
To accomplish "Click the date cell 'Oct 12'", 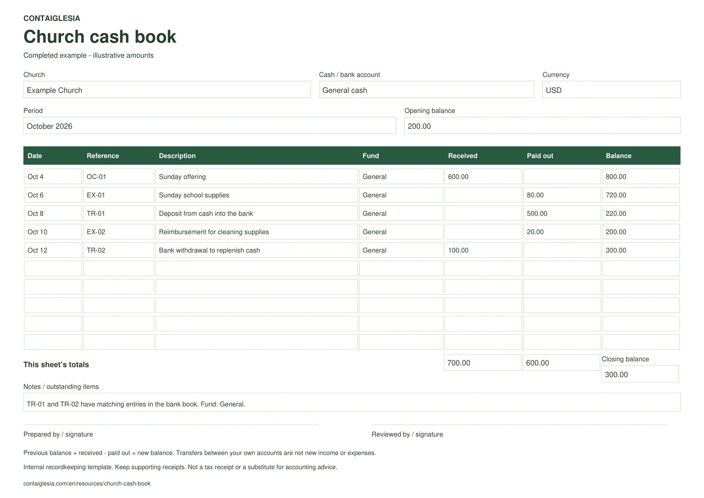I will [53, 250].
